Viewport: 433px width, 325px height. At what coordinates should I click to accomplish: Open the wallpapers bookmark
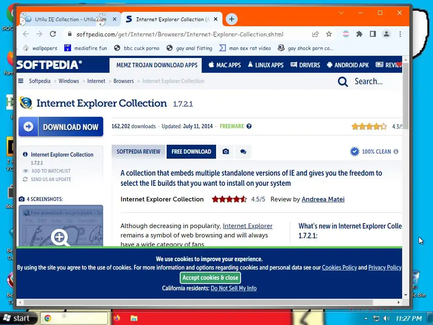coord(40,48)
